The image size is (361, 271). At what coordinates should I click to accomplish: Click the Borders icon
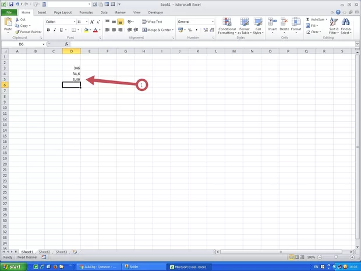click(x=74, y=30)
